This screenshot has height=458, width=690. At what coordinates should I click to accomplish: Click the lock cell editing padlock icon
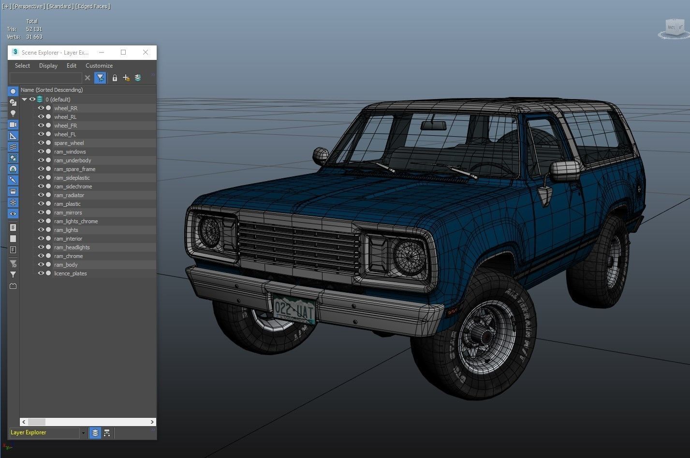(115, 78)
